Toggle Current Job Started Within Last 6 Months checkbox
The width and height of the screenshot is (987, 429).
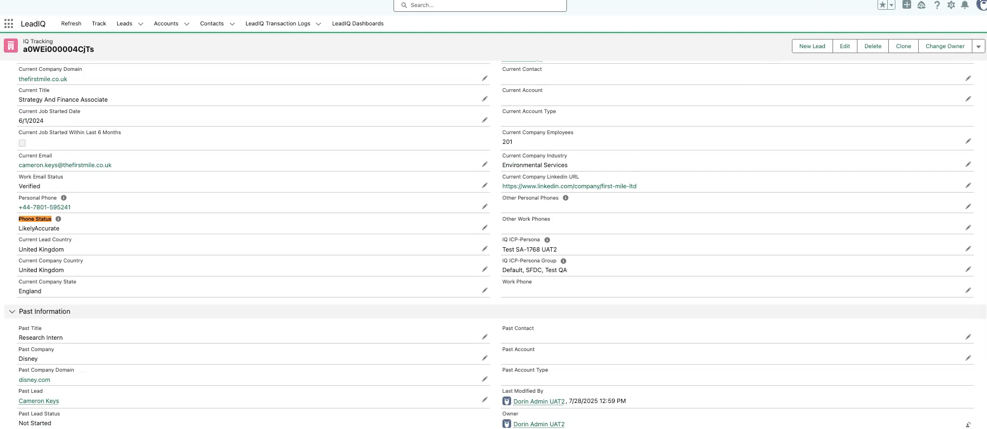point(22,143)
